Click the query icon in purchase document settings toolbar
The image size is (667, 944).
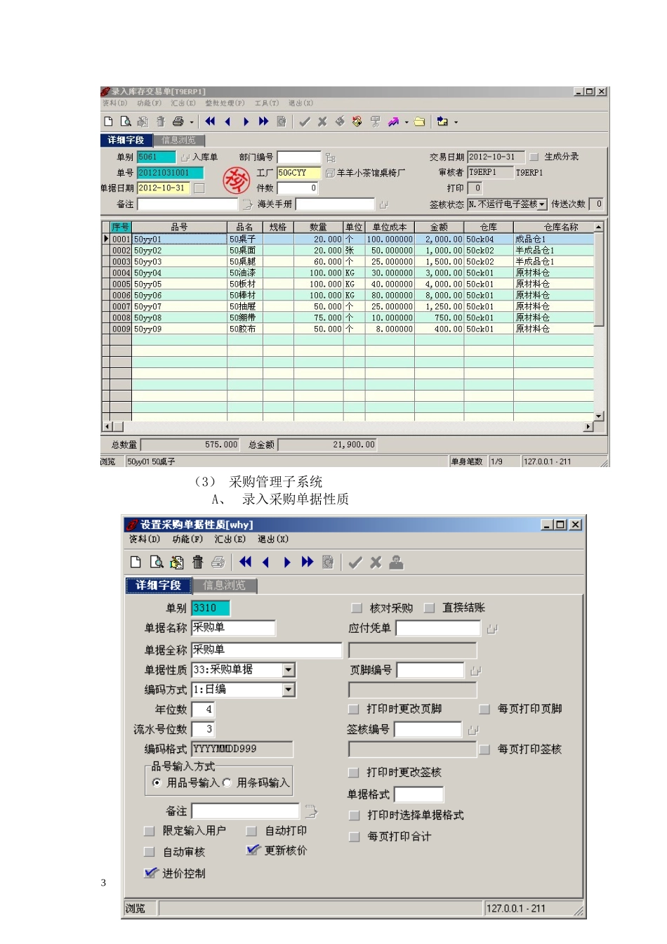157,562
